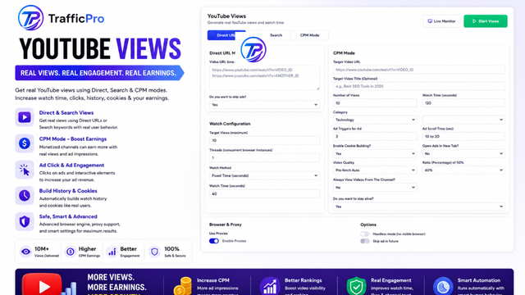Open the Watch Method dropdown
Screen dimensions: 525x295
264,175
